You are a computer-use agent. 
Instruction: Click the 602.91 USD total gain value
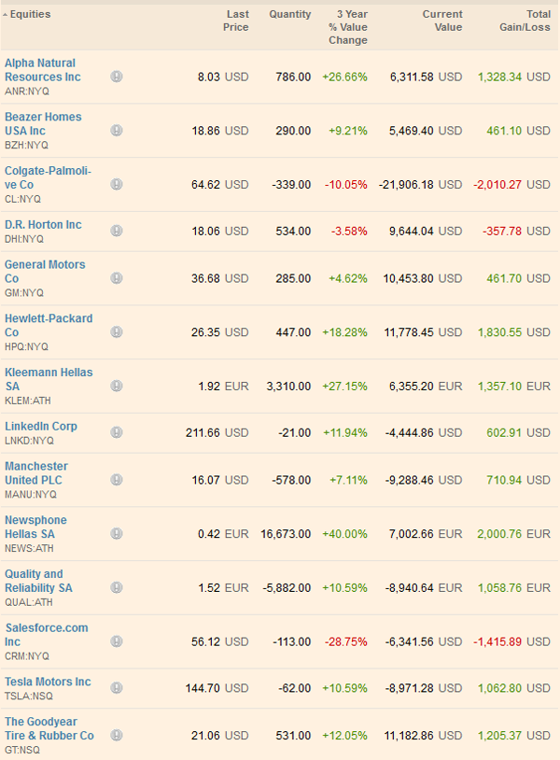click(518, 432)
